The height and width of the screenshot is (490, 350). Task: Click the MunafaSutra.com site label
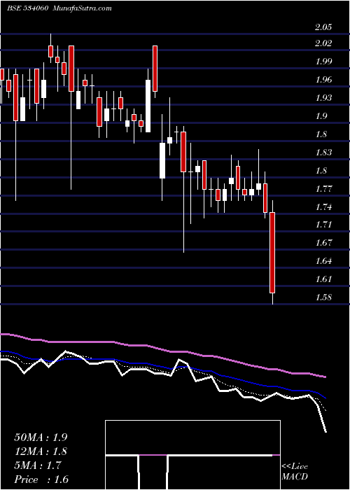82,8
